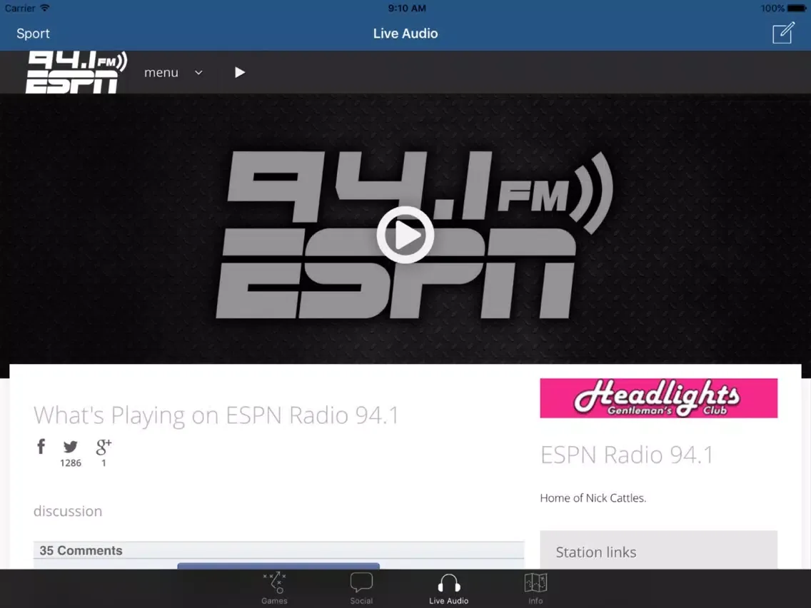Select the "What's Playing on ESPN Radio 94.1" heading

tap(216, 415)
